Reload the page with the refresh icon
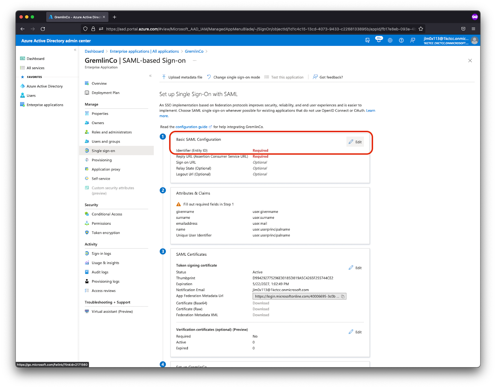 click(43, 29)
